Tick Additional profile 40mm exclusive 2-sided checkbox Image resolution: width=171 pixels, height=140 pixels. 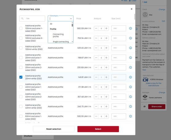pyautogui.click(x=21, y=97)
